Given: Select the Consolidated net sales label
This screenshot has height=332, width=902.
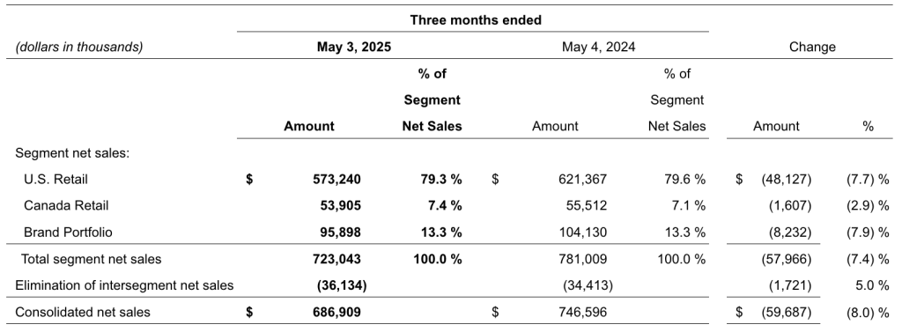Looking at the screenshot, I should coord(82,313).
